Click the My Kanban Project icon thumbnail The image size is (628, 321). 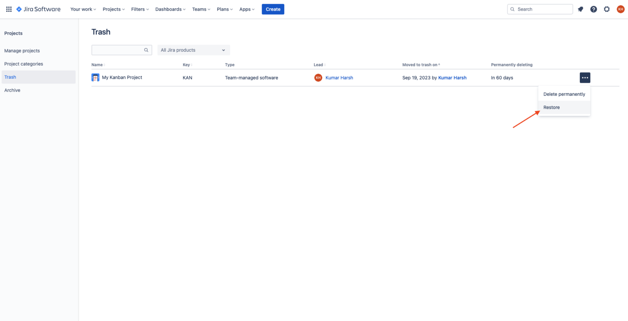95,77
